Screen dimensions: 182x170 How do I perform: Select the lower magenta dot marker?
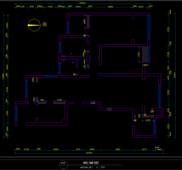point(73,62)
